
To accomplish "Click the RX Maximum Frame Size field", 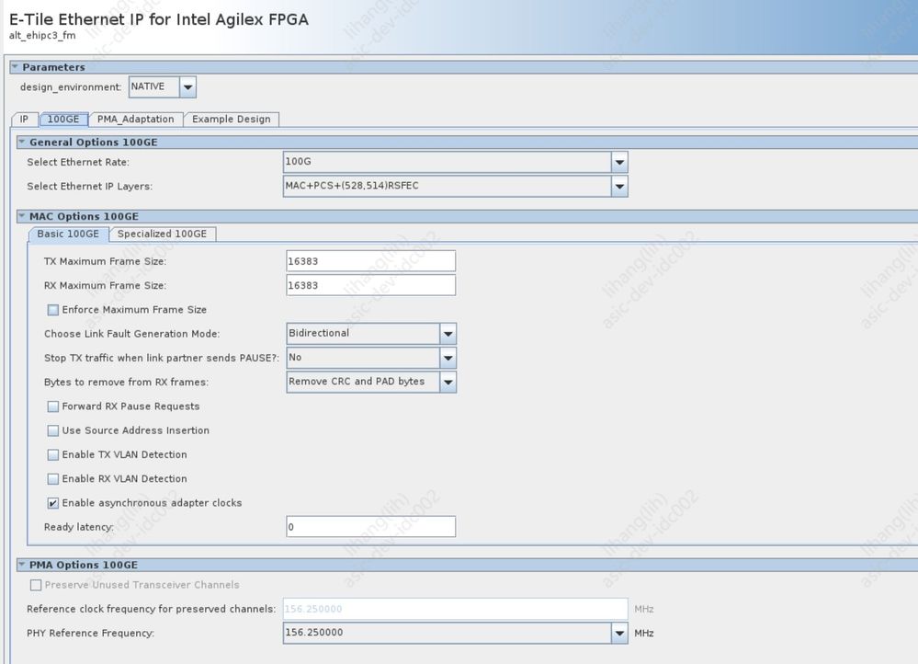I will tap(370, 285).
